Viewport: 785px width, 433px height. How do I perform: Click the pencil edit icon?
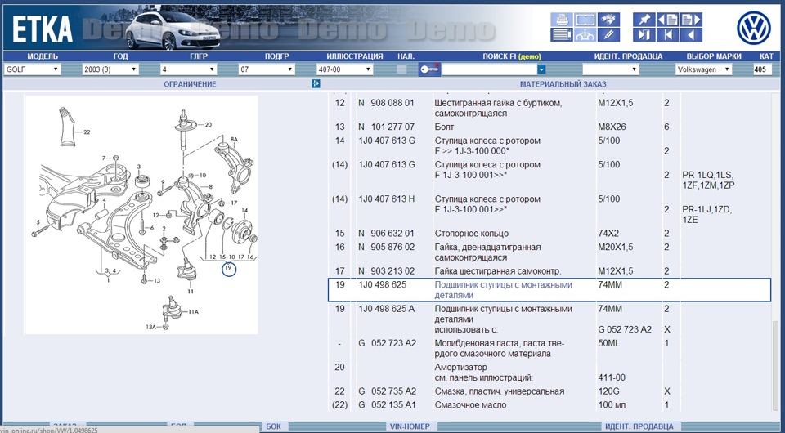click(x=608, y=35)
